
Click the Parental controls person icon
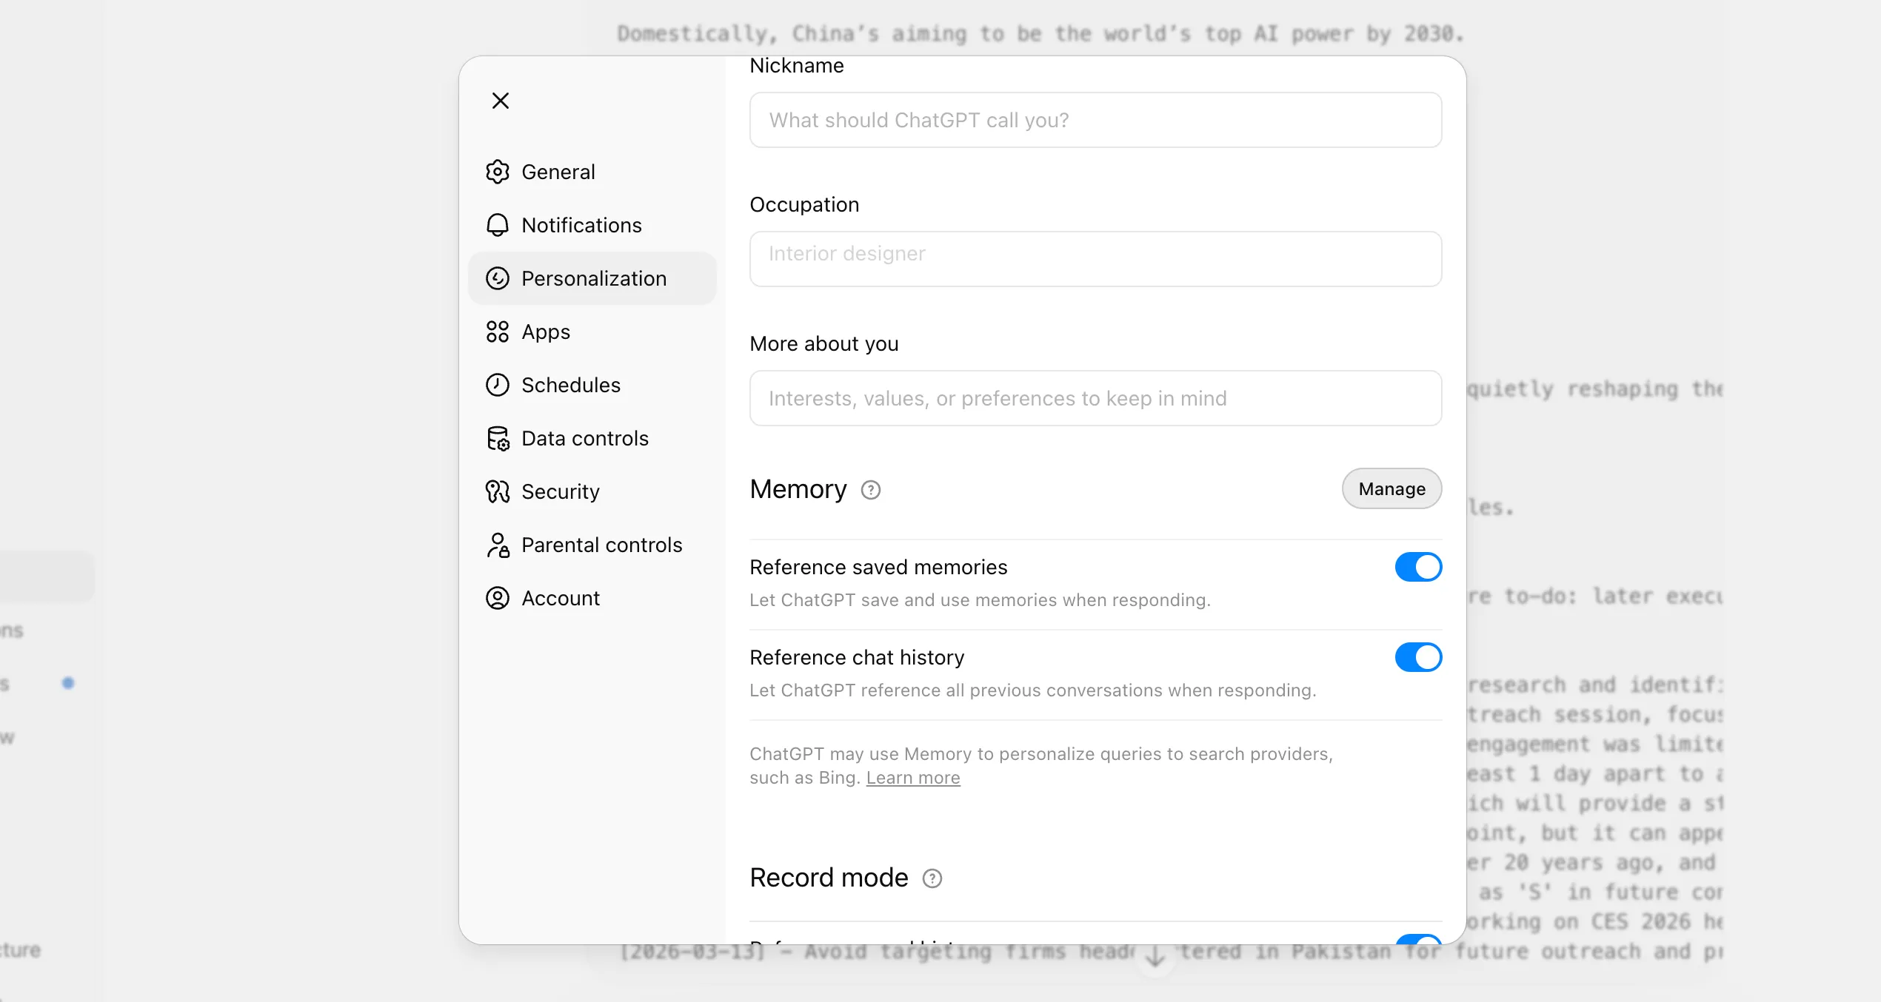(x=498, y=545)
